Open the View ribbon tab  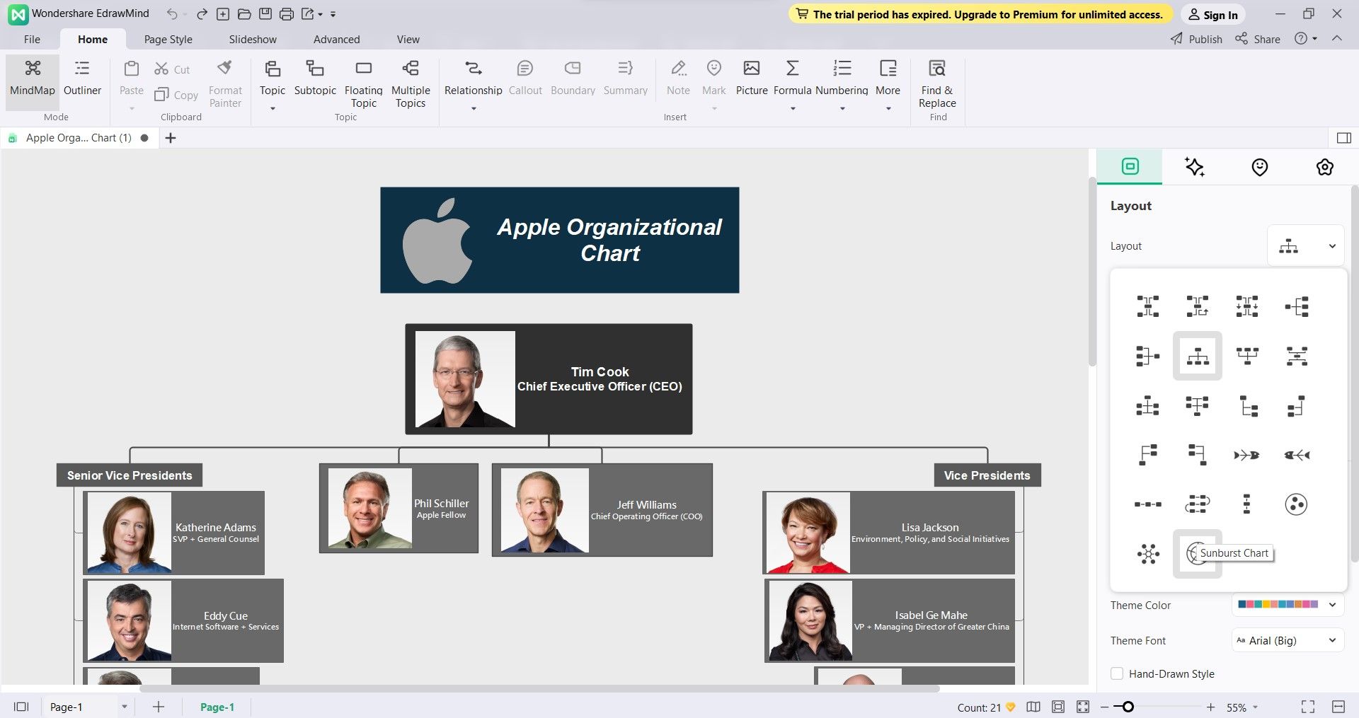coord(408,39)
